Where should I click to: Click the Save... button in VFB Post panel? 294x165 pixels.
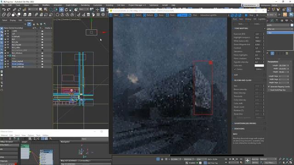pos(241,24)
